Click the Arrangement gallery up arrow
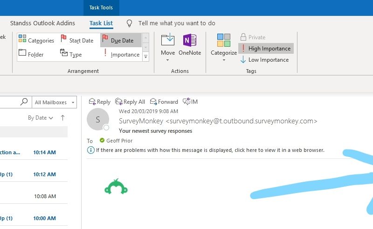This screenshot has height=229, width=373. click(x=145, y=38)
